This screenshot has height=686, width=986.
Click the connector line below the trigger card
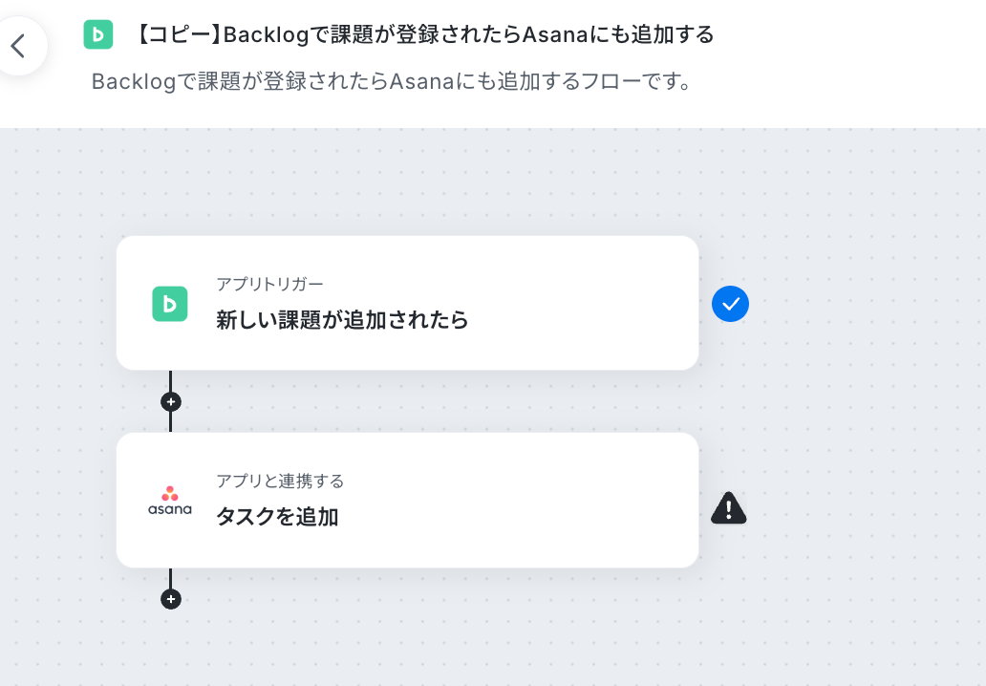point(170,381)
